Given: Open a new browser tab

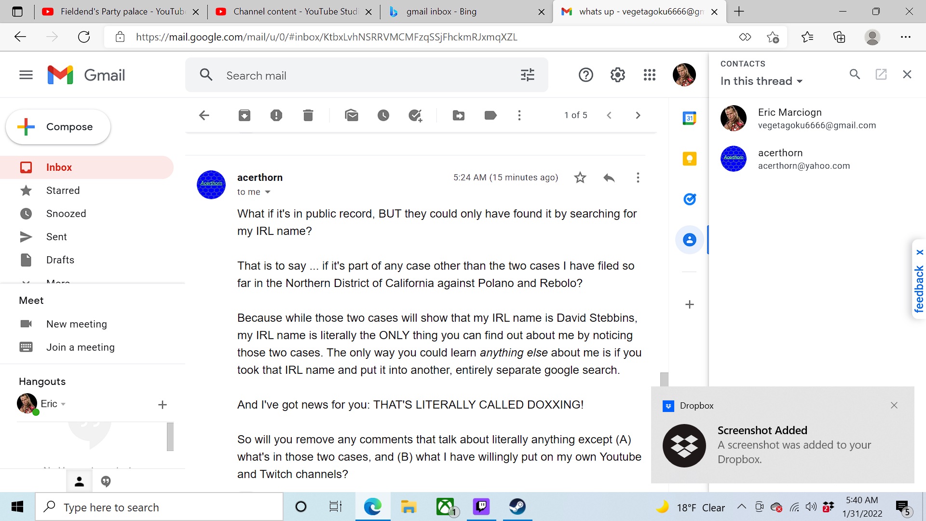Looking at the screenshot, I should pos(739,12).
